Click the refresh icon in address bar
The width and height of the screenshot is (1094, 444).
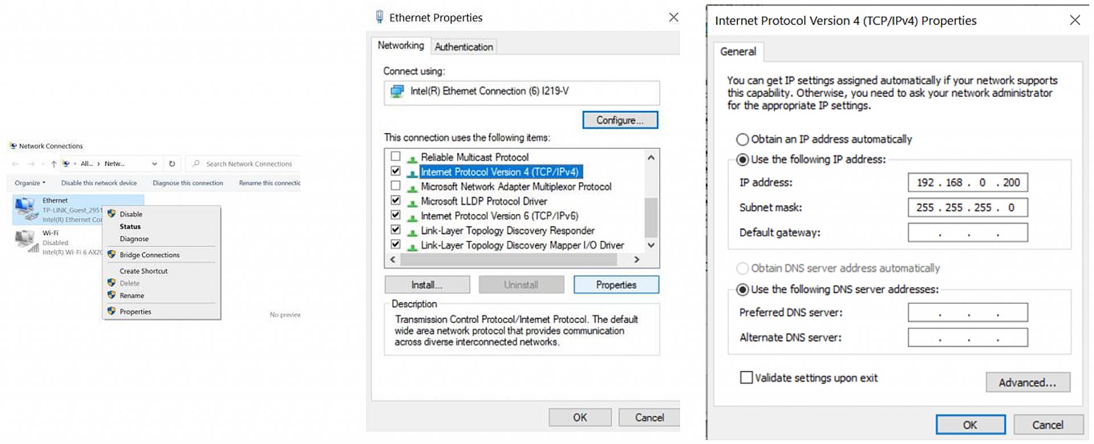click(172, 164)
